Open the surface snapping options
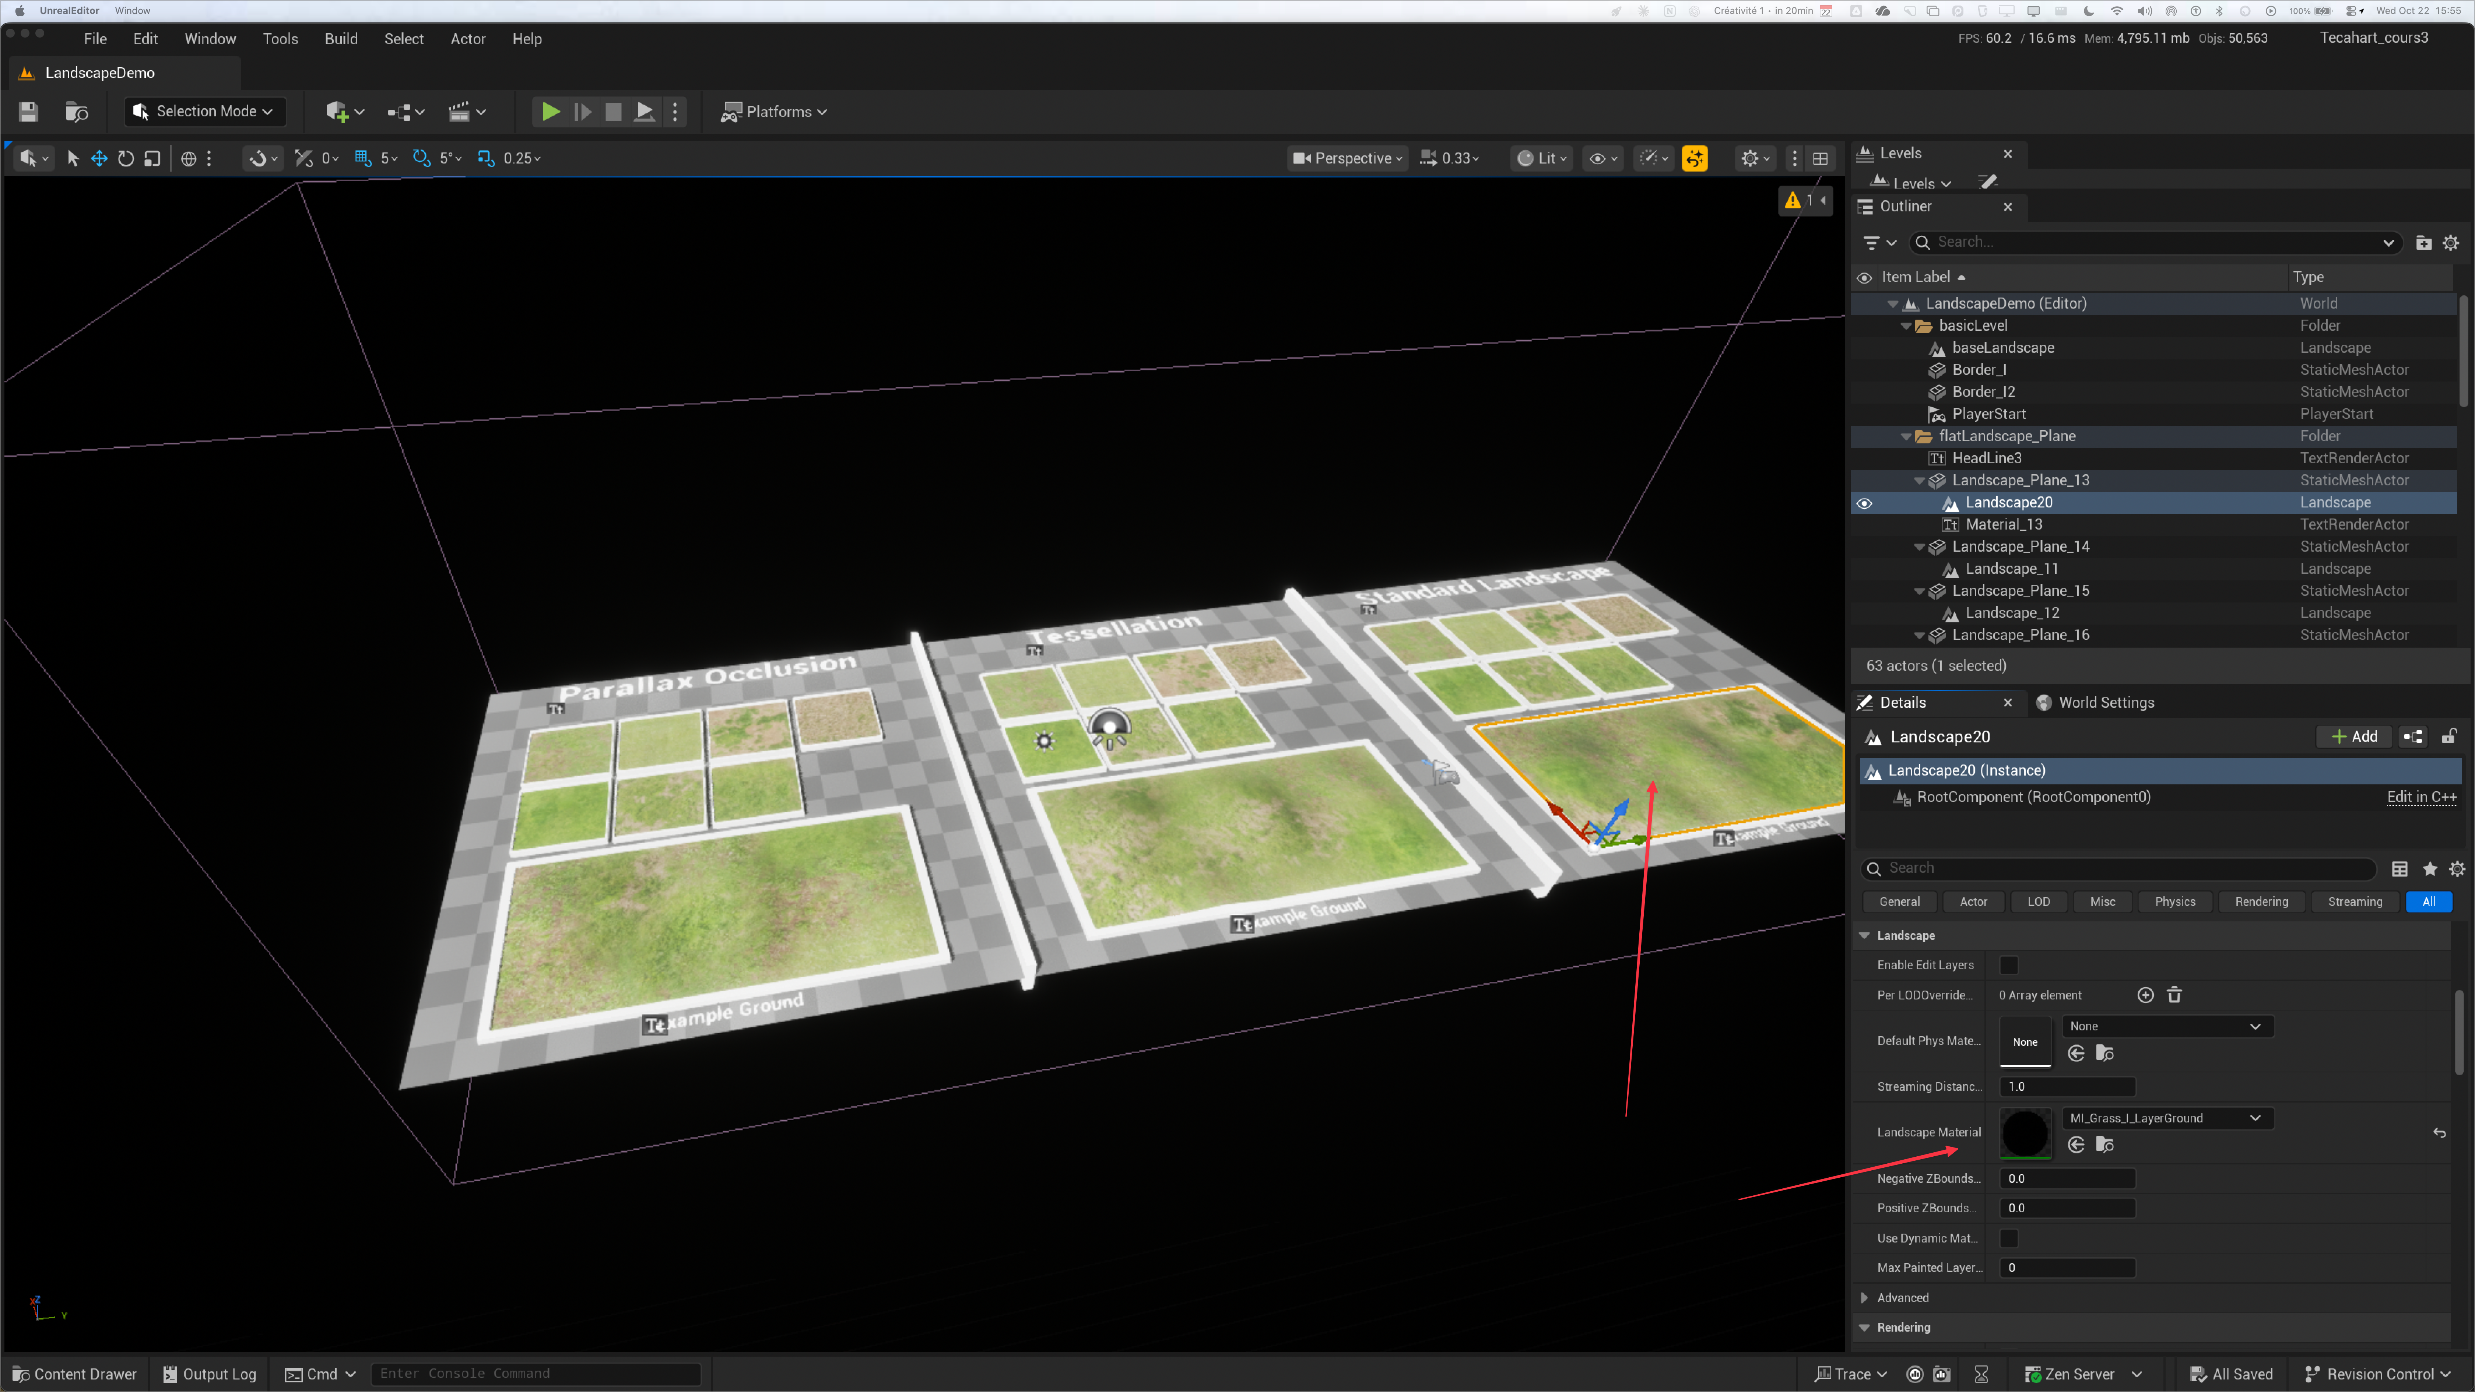This screenshot has width=2475, height=1392. pos(262,158)
